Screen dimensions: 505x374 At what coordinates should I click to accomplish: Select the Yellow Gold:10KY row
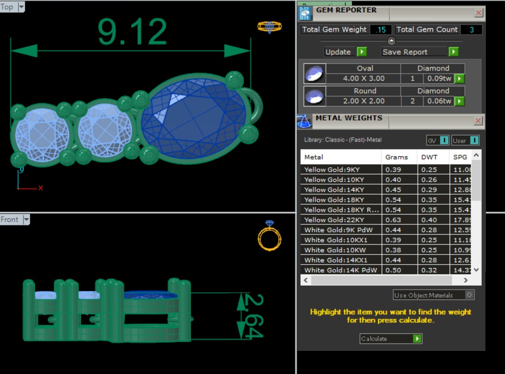[x=386, y=180]
